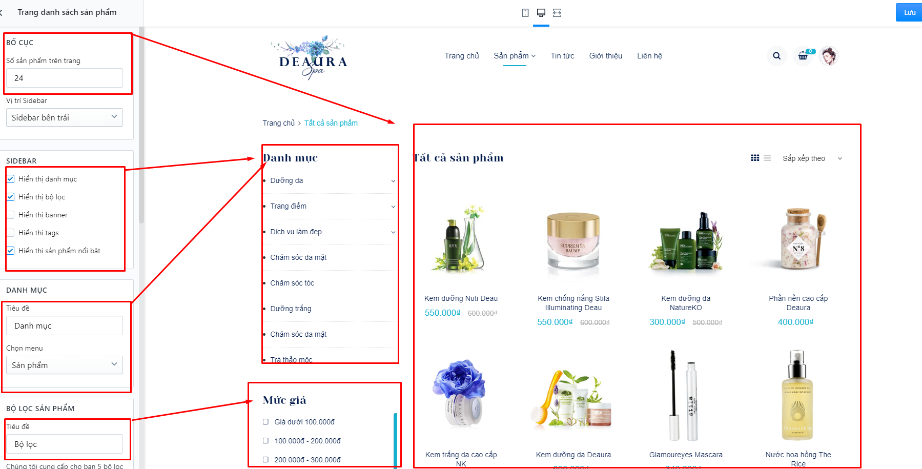Click the Lưu save button
This screenshot has width=922, height=469.
(x=909, y=12)
